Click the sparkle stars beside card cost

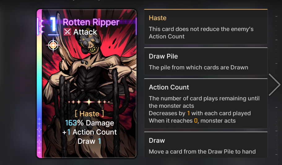[x=41, y=26]
